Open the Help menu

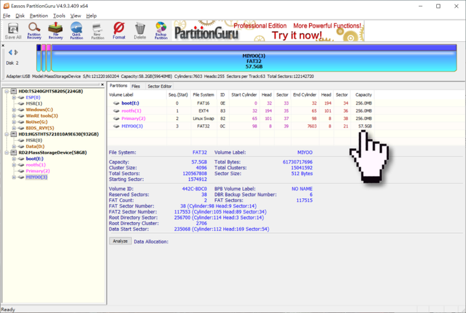[91, 15]
